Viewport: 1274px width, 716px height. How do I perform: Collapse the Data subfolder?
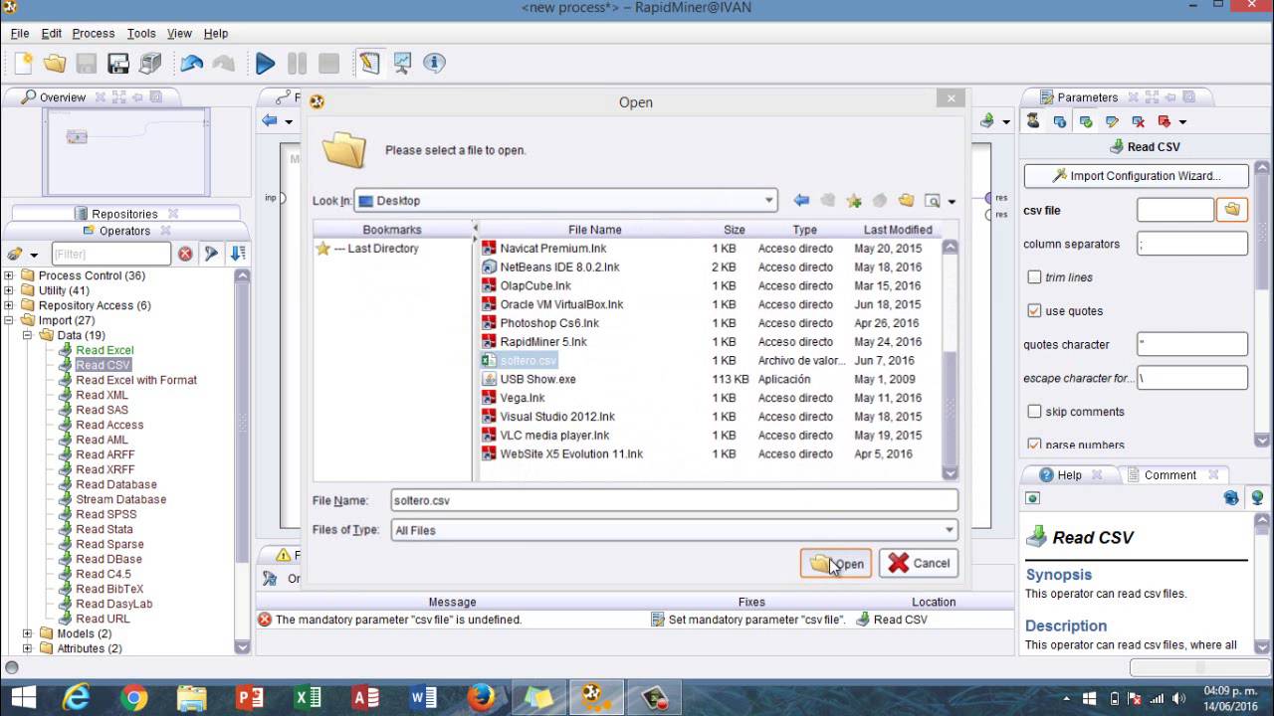click(x=29, y=335)
